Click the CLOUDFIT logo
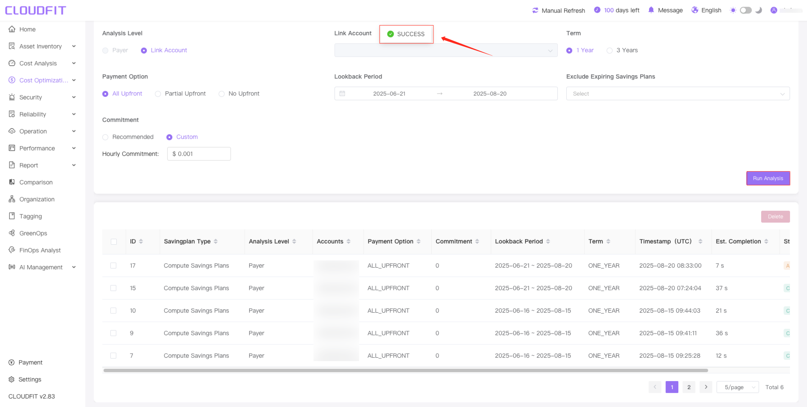The width and height of the screenshot is (807, 407). (x=36, y=10)
